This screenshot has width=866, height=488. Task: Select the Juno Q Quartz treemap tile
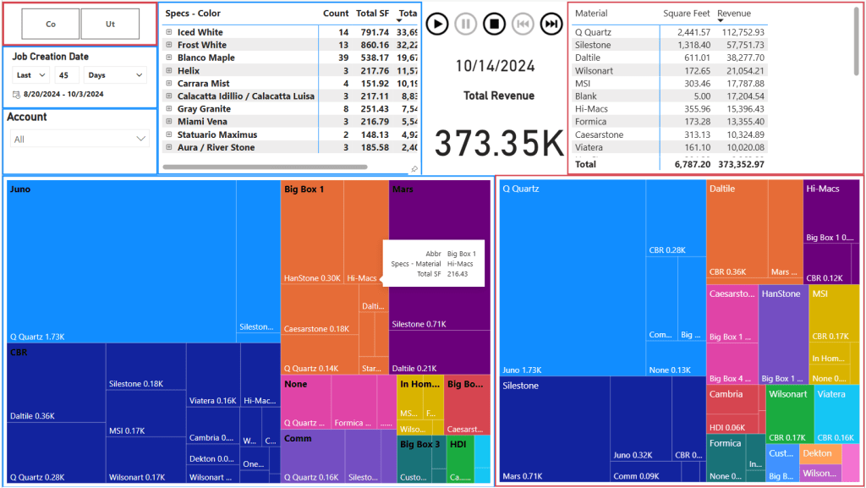[121, 262]
